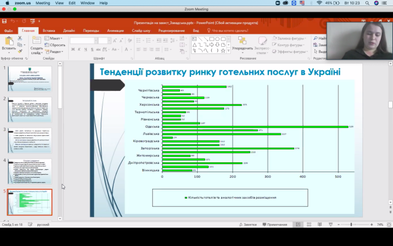Decrease font size with smaller A icon
Viewport: 393px width, 246px height.
(121, 41)
